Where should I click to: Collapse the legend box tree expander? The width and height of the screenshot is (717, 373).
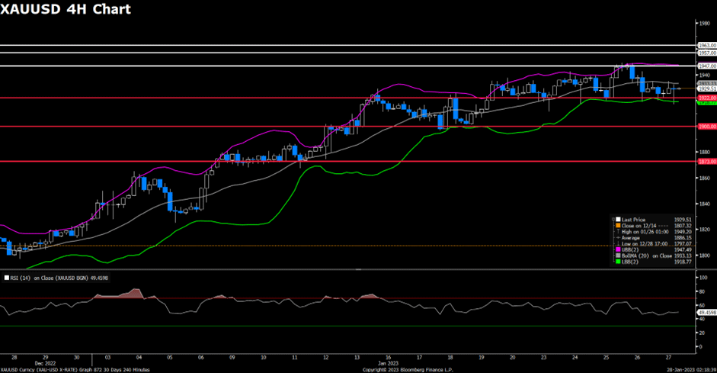pyautogui.click(x=612, y=219)
